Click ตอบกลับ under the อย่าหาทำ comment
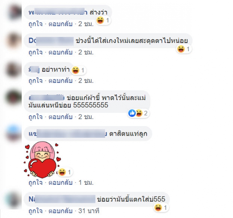 click(61, 81)
